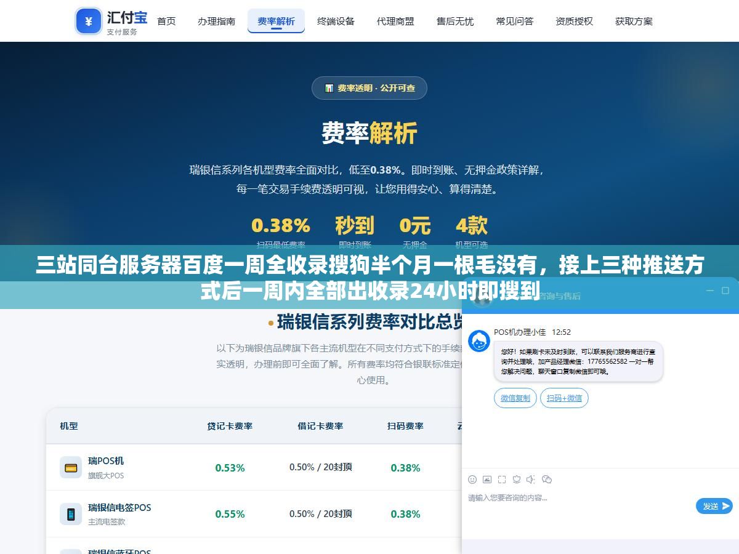Screen dimensions: 739x554
Task: Click the send-image icon in chat toolbar
Action: coord(487,479)
